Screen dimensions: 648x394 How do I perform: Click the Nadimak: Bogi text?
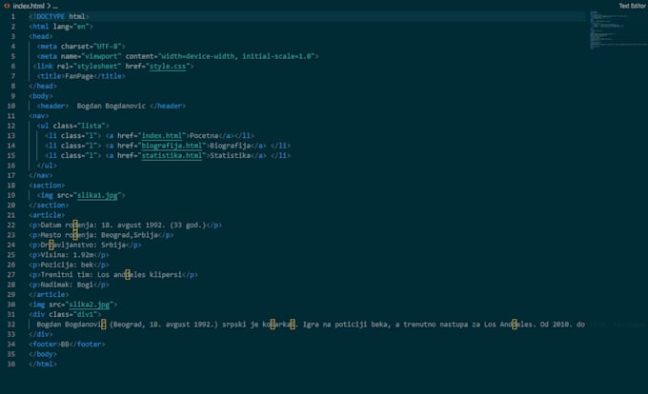pos(67,285)
